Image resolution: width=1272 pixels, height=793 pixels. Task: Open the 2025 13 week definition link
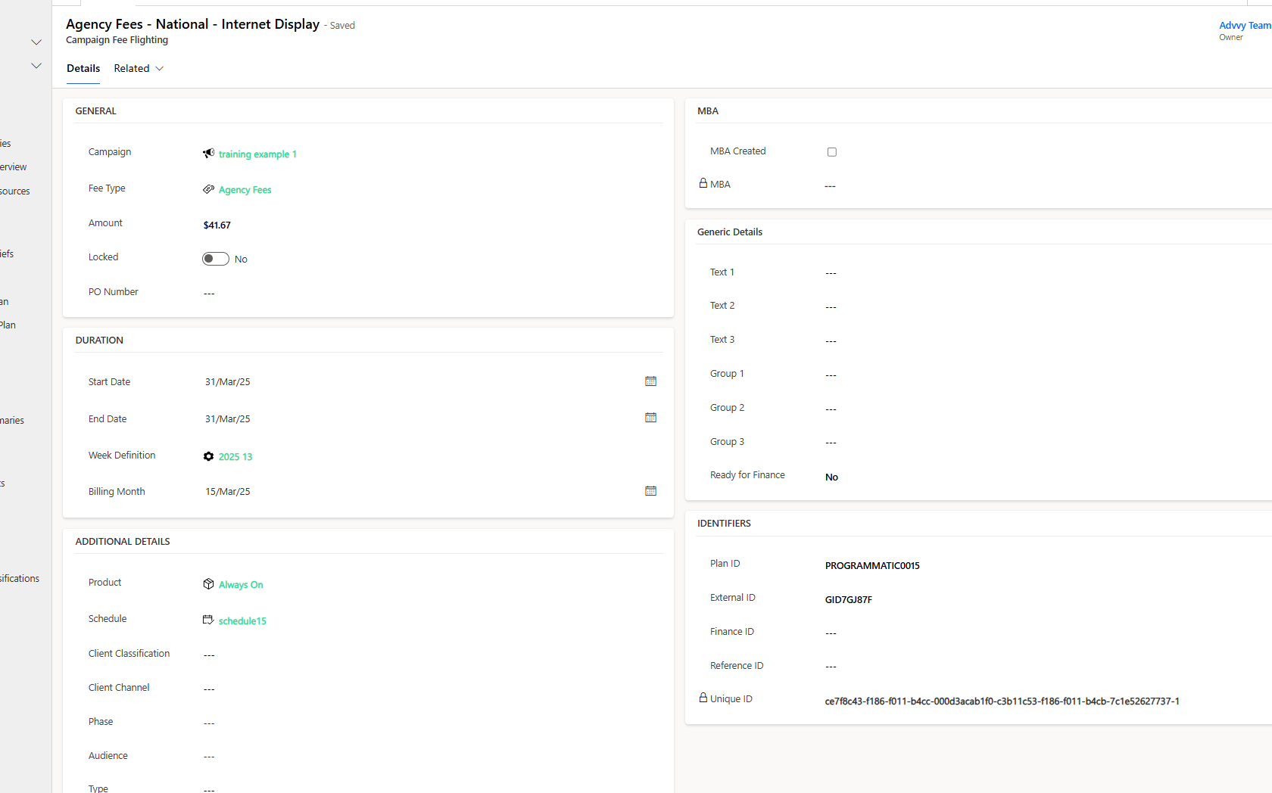(235, 457)
